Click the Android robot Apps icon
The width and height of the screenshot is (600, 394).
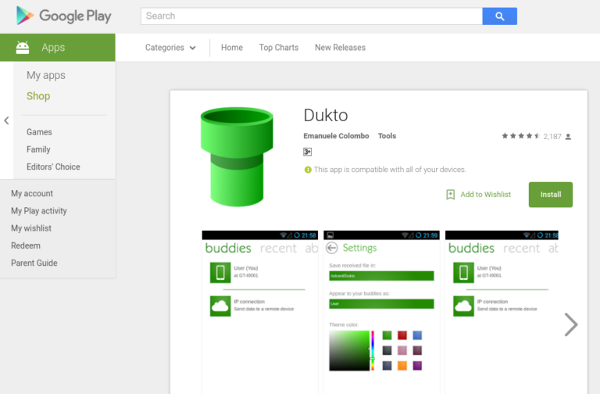[x=23, y=48]
